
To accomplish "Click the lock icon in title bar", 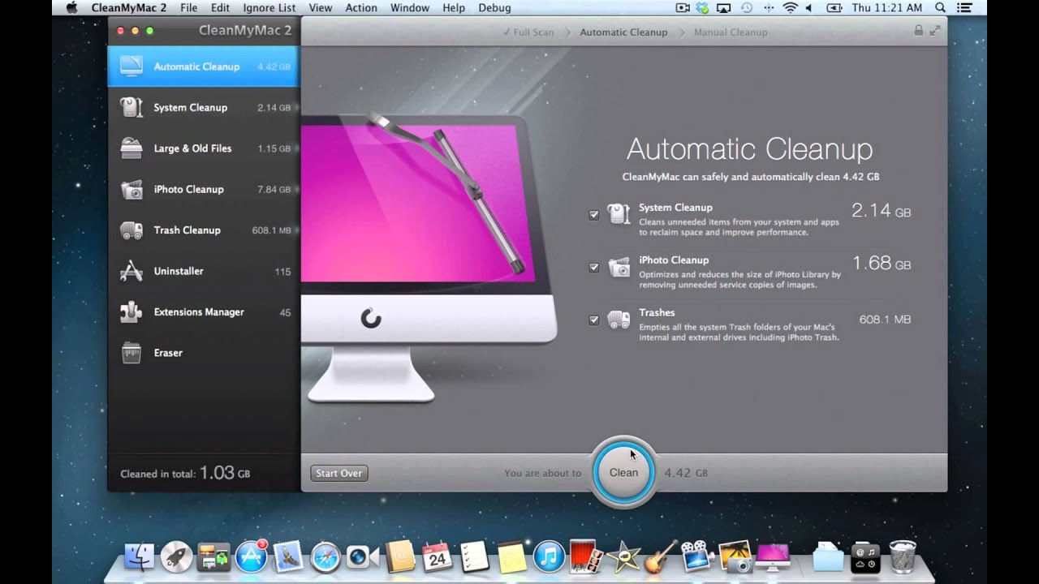I will (x=919, y=30).
